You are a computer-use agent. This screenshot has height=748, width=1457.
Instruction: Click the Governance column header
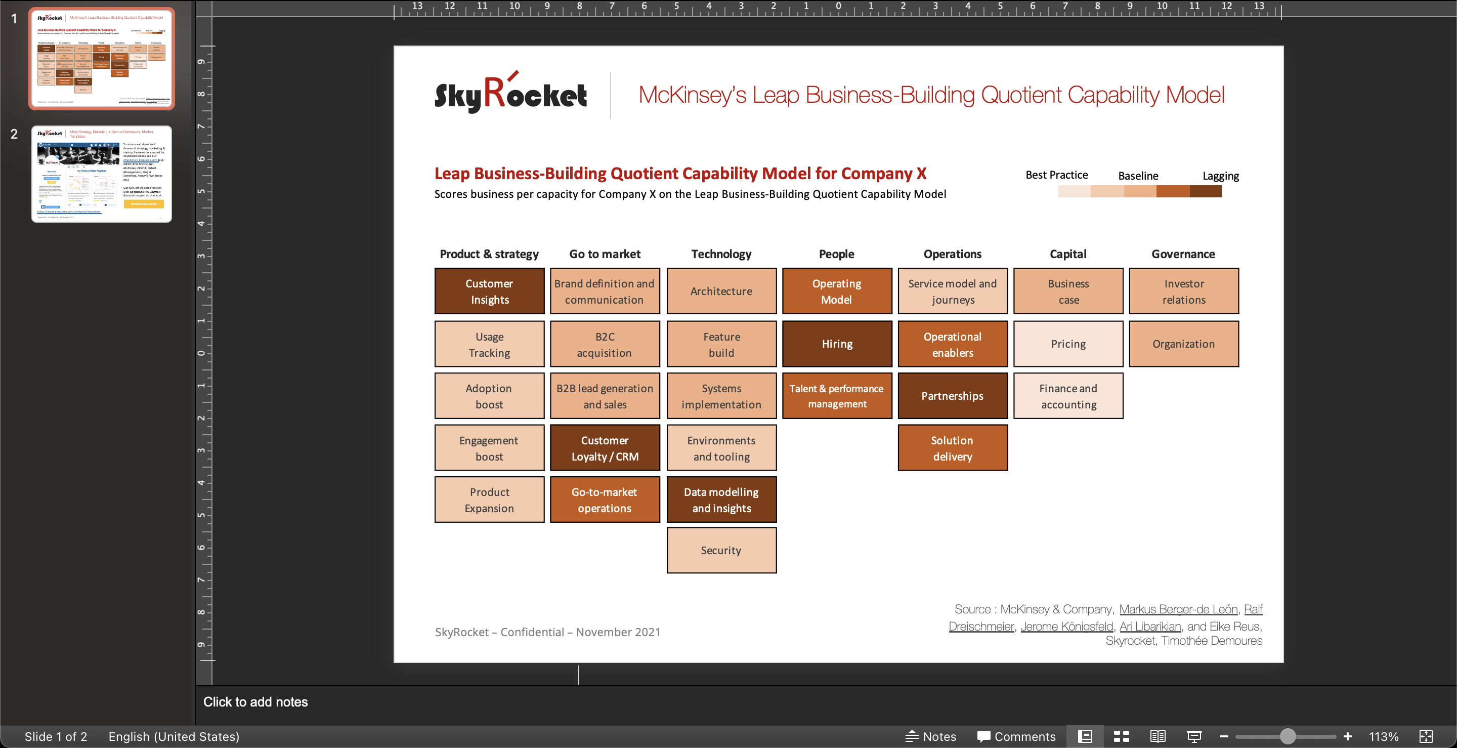pos(1183,254)
